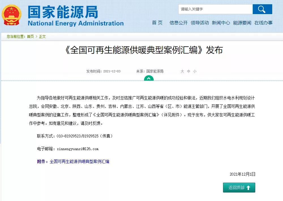
Task: Click the email address xinnengyuansi@126.com
Action: coord(78,149)
